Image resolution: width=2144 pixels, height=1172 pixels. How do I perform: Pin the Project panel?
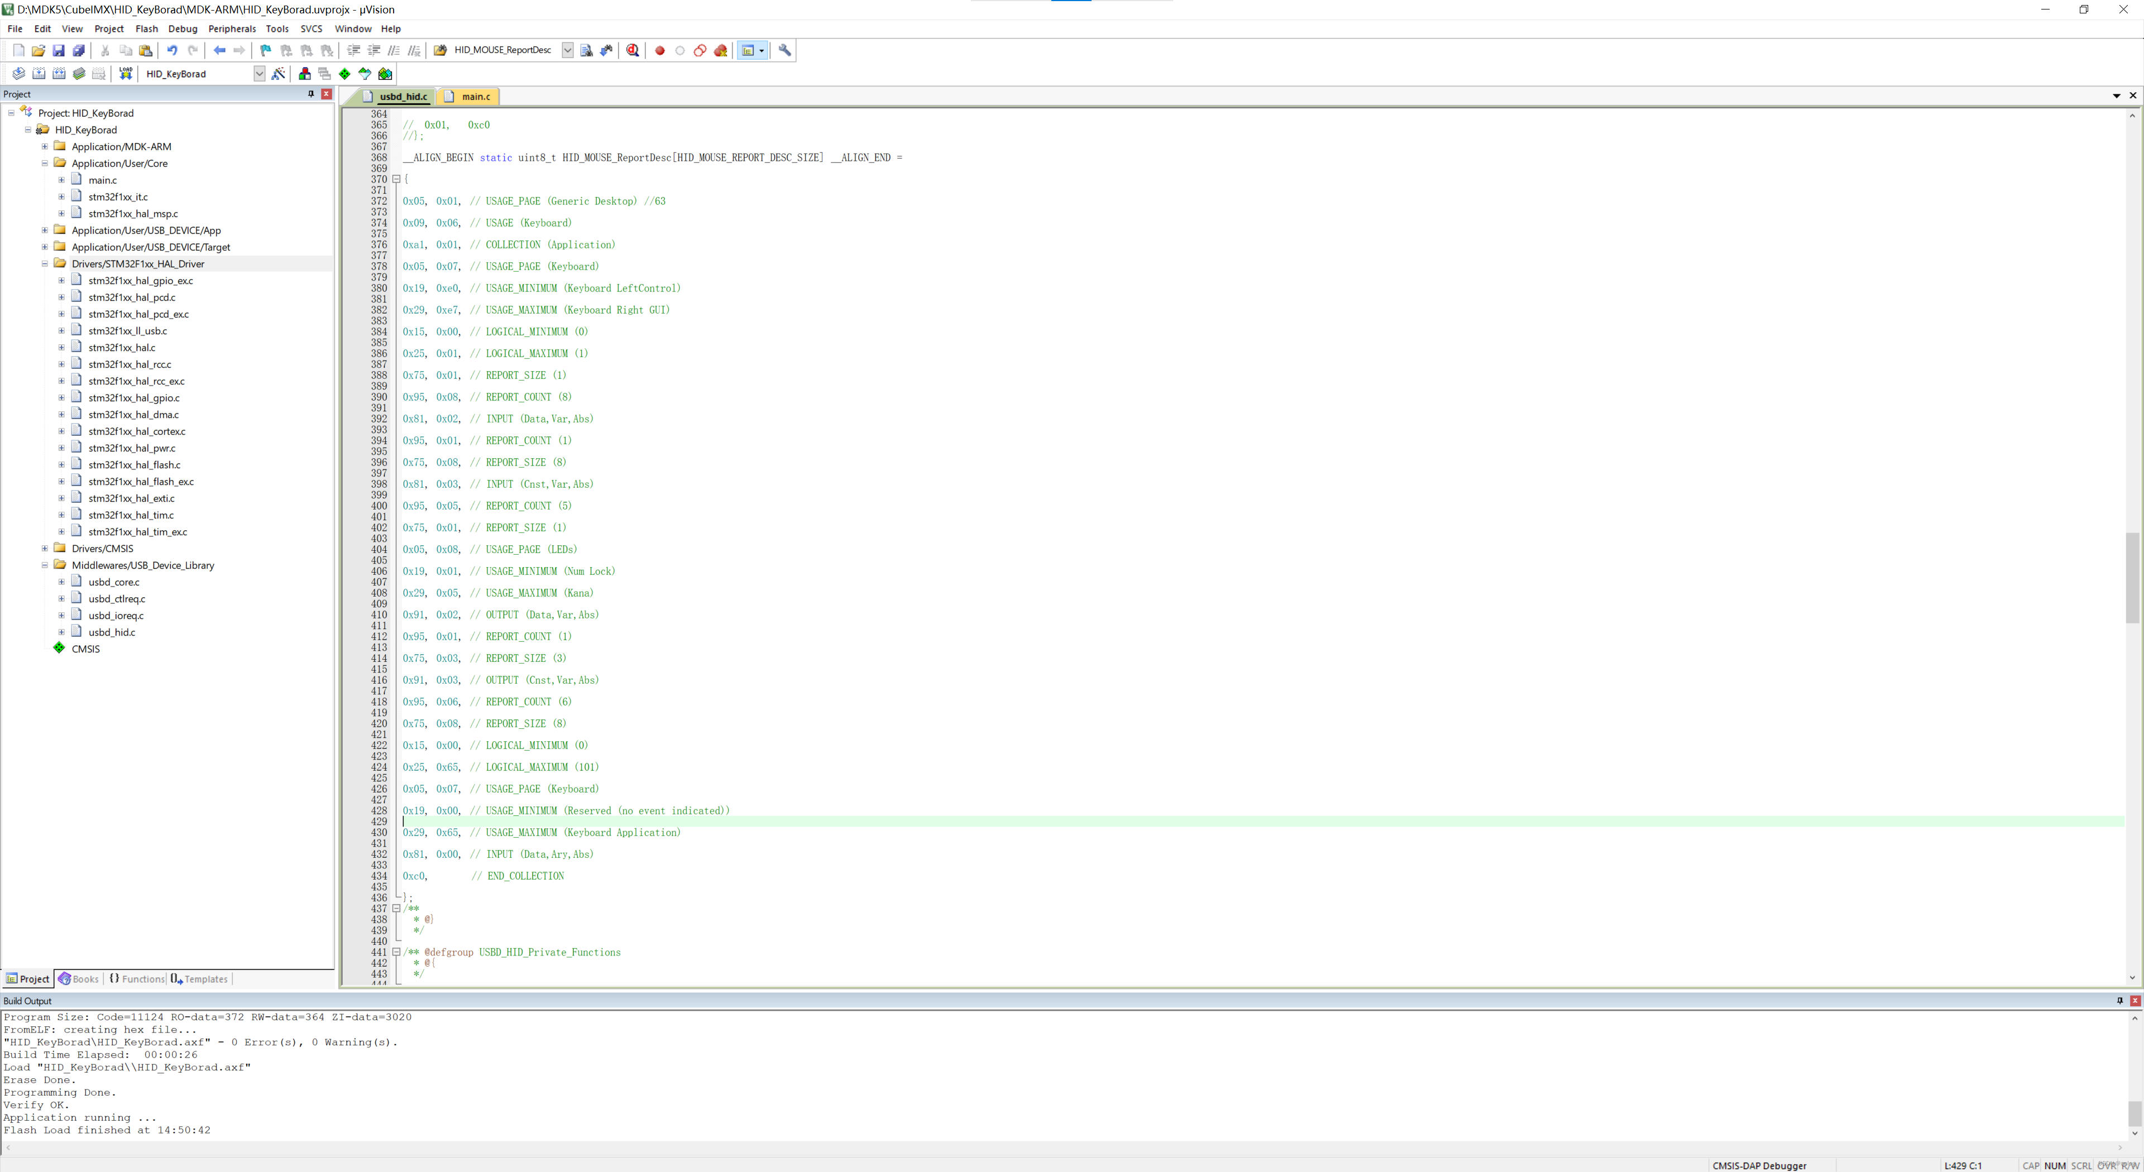coord(312,94)
